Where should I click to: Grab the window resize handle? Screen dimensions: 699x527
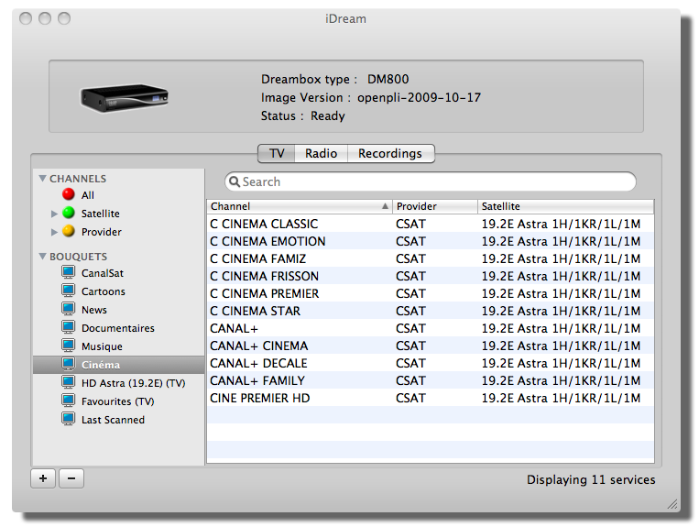coord(672,504)
